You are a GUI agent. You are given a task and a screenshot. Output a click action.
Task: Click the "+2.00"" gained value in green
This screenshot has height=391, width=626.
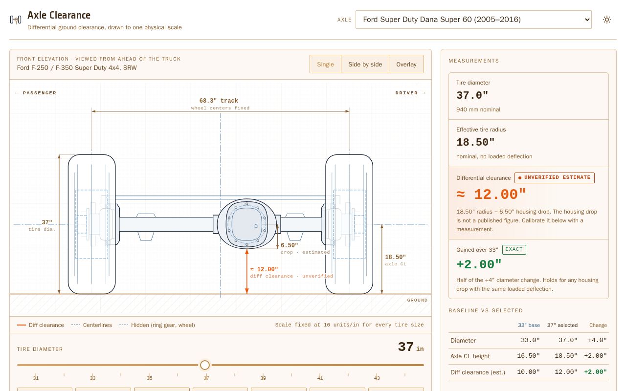pos(479,264)
